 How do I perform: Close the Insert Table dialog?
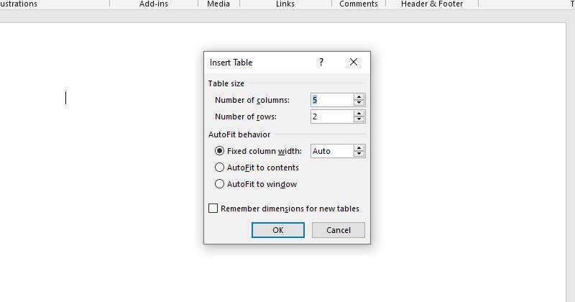354,62
